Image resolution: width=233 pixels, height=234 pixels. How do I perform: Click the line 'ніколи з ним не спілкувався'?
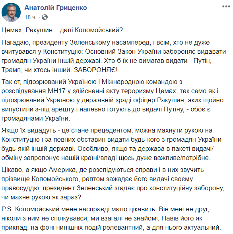44,218
